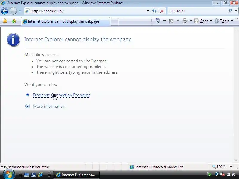This screenshot has width=239, height=179.
Task: Click the greyed Forward navigation button
Action: point(13,11)
